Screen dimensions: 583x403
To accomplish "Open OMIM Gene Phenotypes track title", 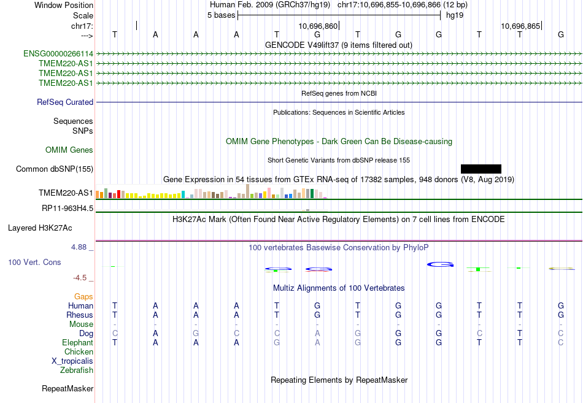I will click(x=339, y=141).
